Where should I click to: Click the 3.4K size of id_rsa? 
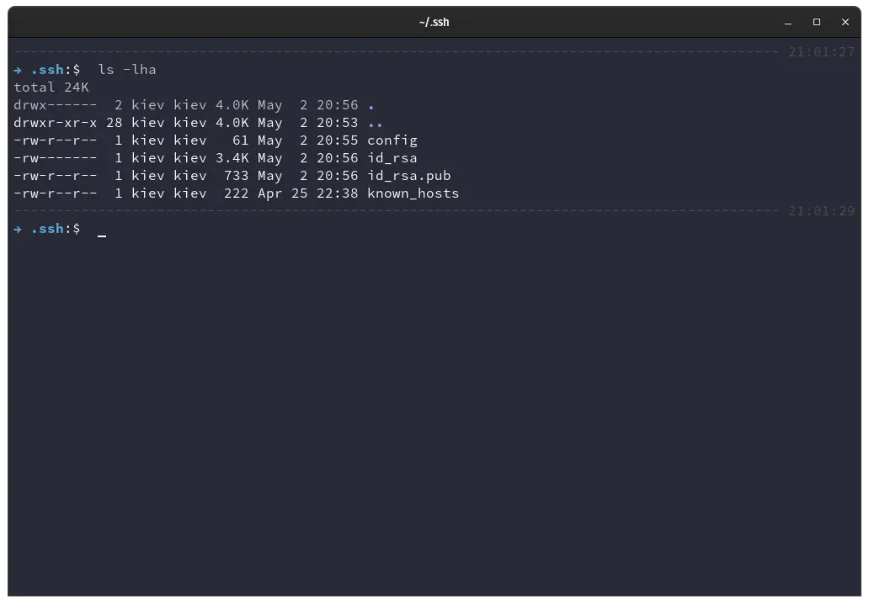[232, 158]
